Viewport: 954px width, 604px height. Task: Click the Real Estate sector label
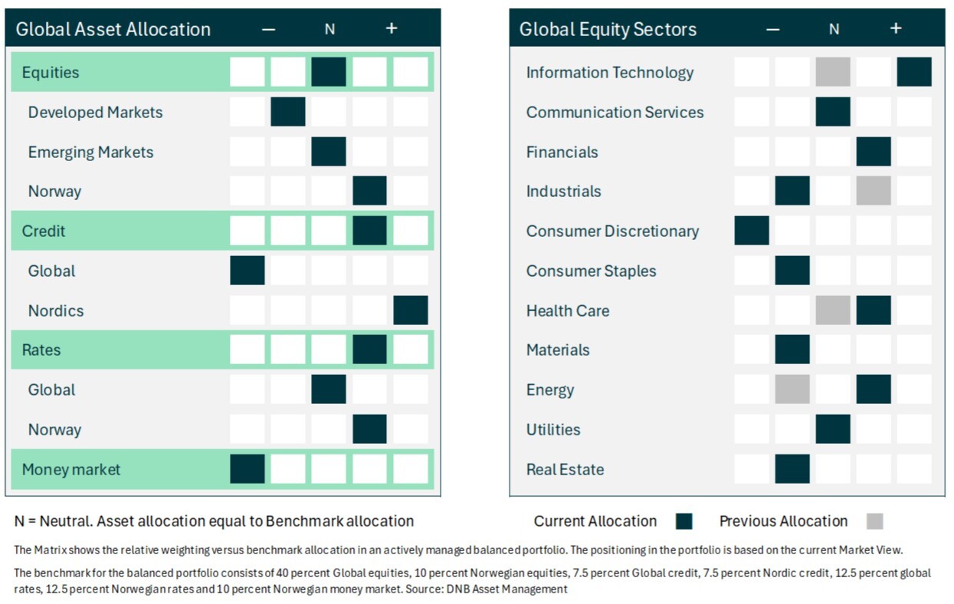[x=565, y=469]
